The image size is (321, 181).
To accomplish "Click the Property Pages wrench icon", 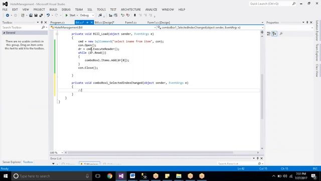I will tap(281, 34).
